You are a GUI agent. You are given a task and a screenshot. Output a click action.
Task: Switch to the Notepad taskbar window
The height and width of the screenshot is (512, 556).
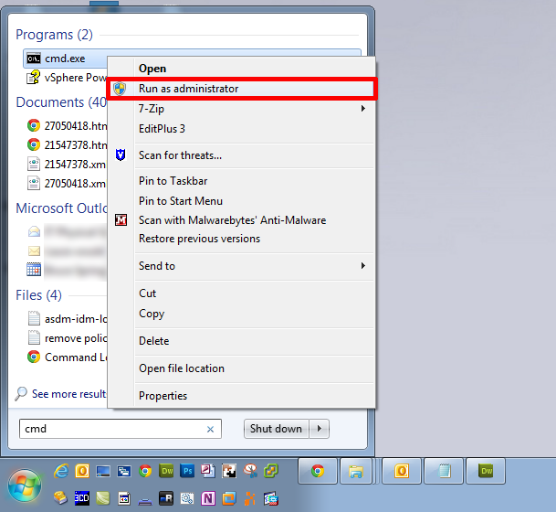coord(444,471)
